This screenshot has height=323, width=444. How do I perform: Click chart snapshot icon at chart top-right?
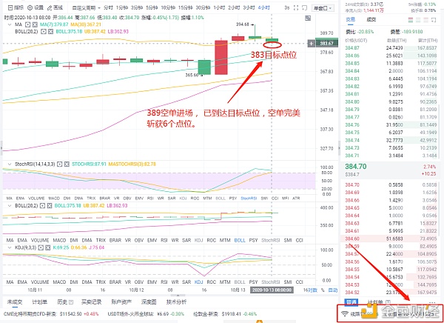pyautogui.click(x=308, y=19)
